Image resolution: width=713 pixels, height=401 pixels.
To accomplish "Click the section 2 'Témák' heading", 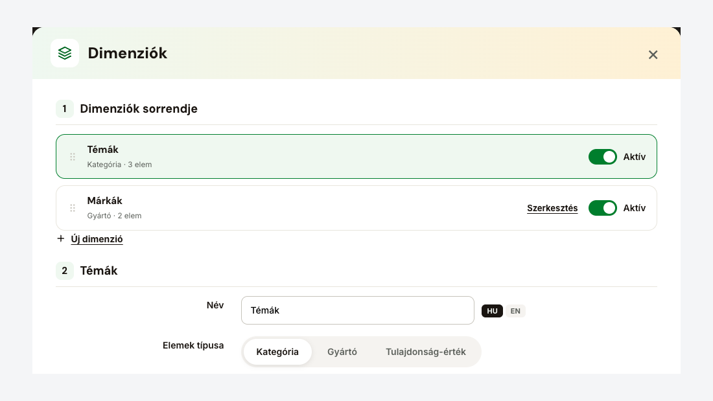I will pos(99,271).
